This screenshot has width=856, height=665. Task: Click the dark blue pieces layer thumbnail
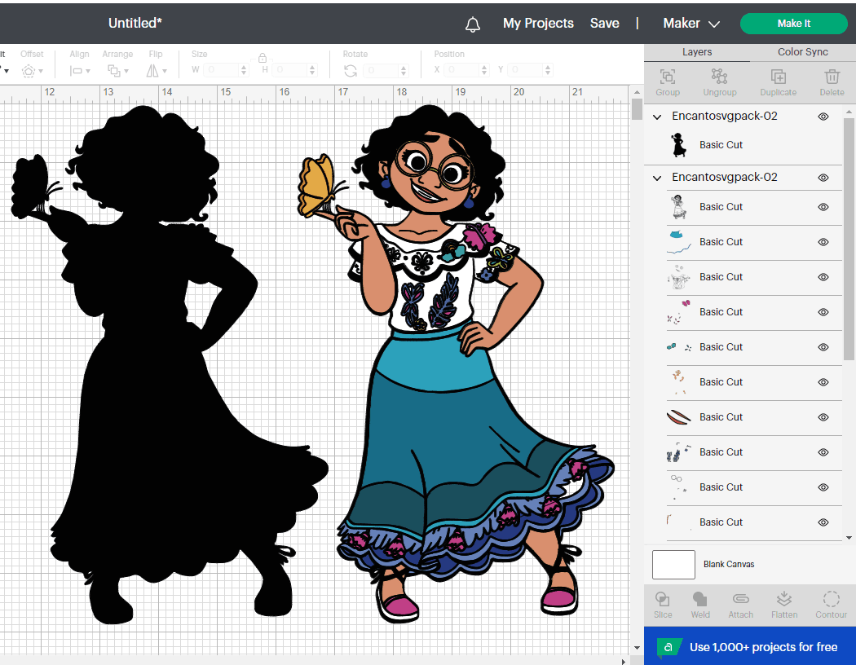(x=678, y=452)
